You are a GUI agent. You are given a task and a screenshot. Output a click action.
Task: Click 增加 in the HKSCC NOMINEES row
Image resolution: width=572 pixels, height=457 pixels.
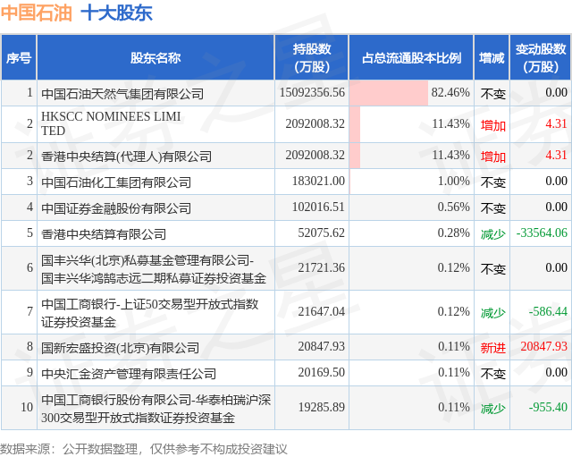tap(492, 125)
